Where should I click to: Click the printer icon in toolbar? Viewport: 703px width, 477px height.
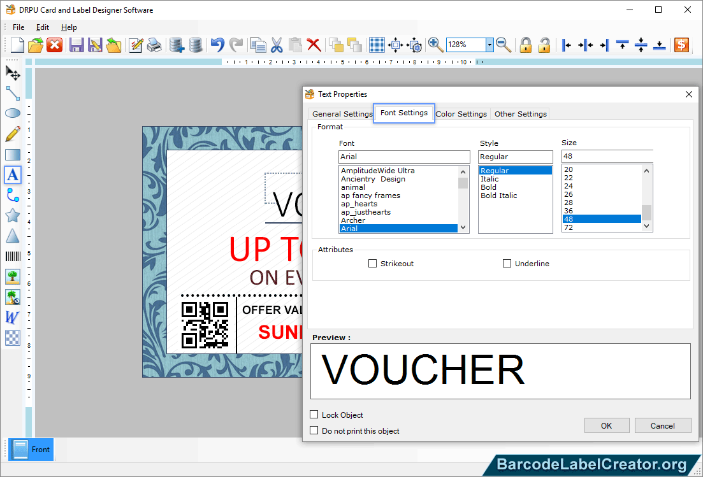tap(154, 45)
